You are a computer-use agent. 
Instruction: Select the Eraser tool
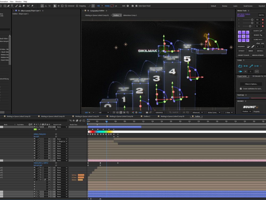click(x=24, y=6)
